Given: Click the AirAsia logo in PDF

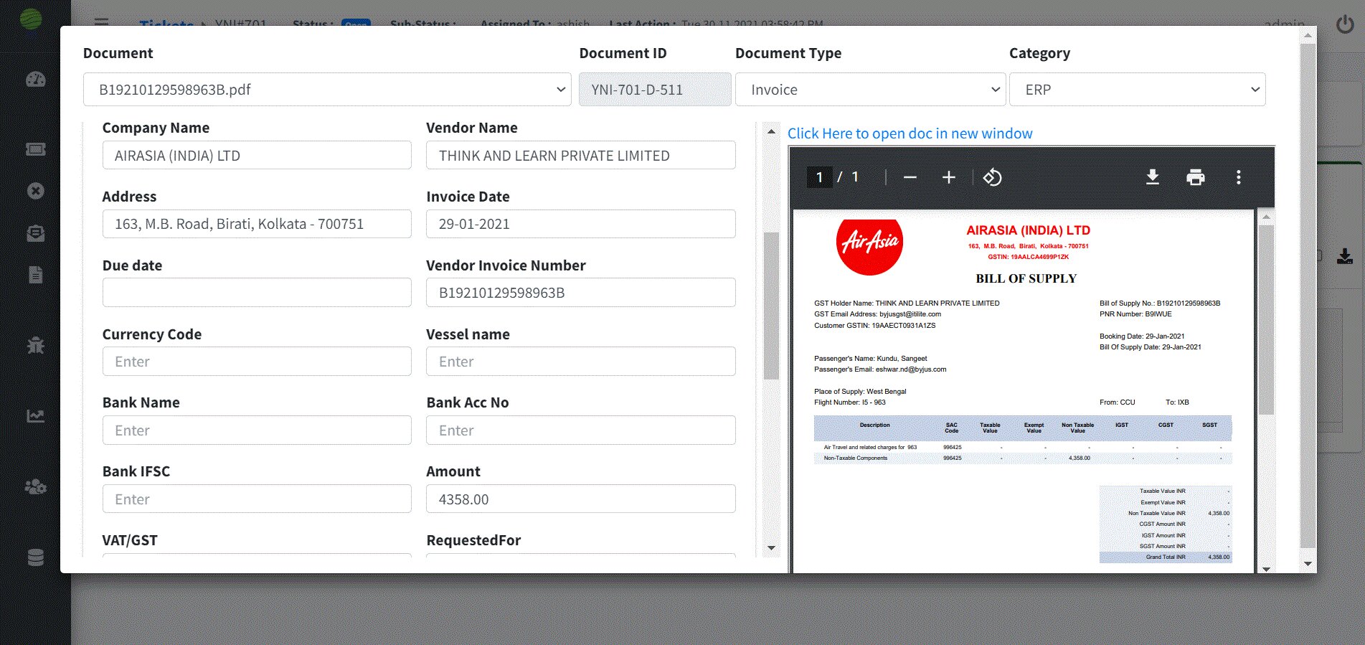Looking at the screenshot, I should (869, 246).
